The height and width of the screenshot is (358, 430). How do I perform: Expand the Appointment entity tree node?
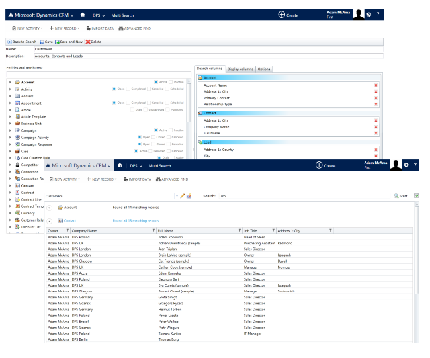pos(10,103)
